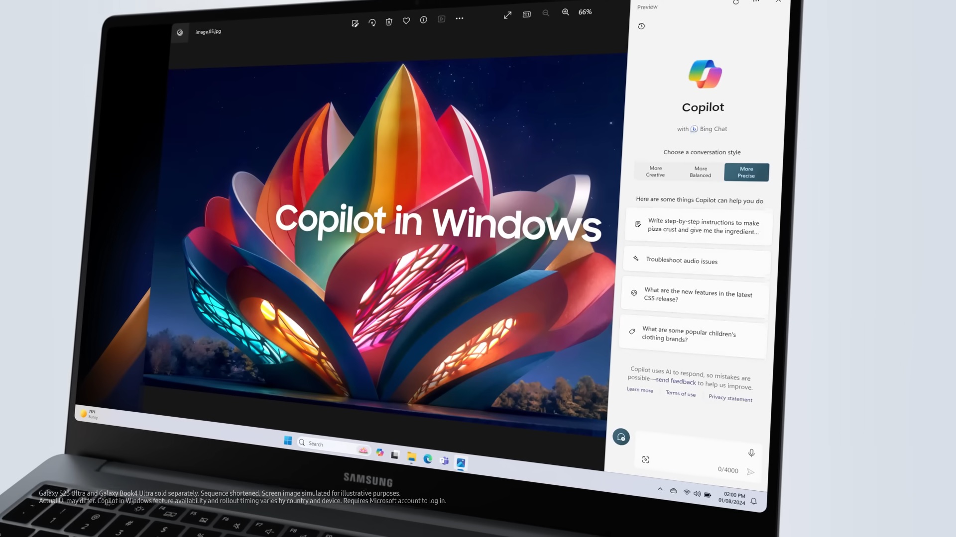Drag the zoom level slider at 66%
The image size is (956, 537).
click(584, 12)
